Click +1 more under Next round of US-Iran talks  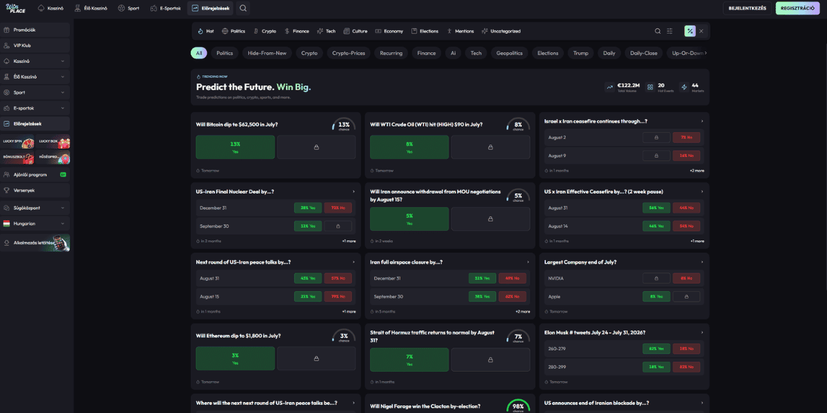349,311
